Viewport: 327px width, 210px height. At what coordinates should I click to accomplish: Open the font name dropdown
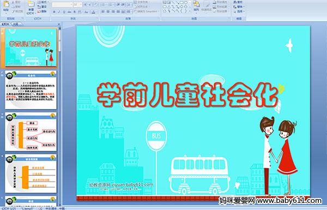pyautogui.click(x=71, y=4)
